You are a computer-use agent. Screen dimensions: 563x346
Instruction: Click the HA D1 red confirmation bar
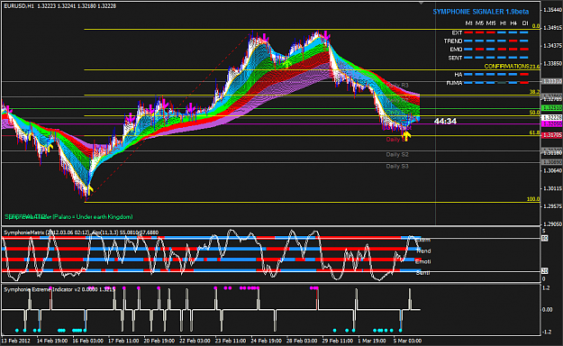click(x=524, y=75)
